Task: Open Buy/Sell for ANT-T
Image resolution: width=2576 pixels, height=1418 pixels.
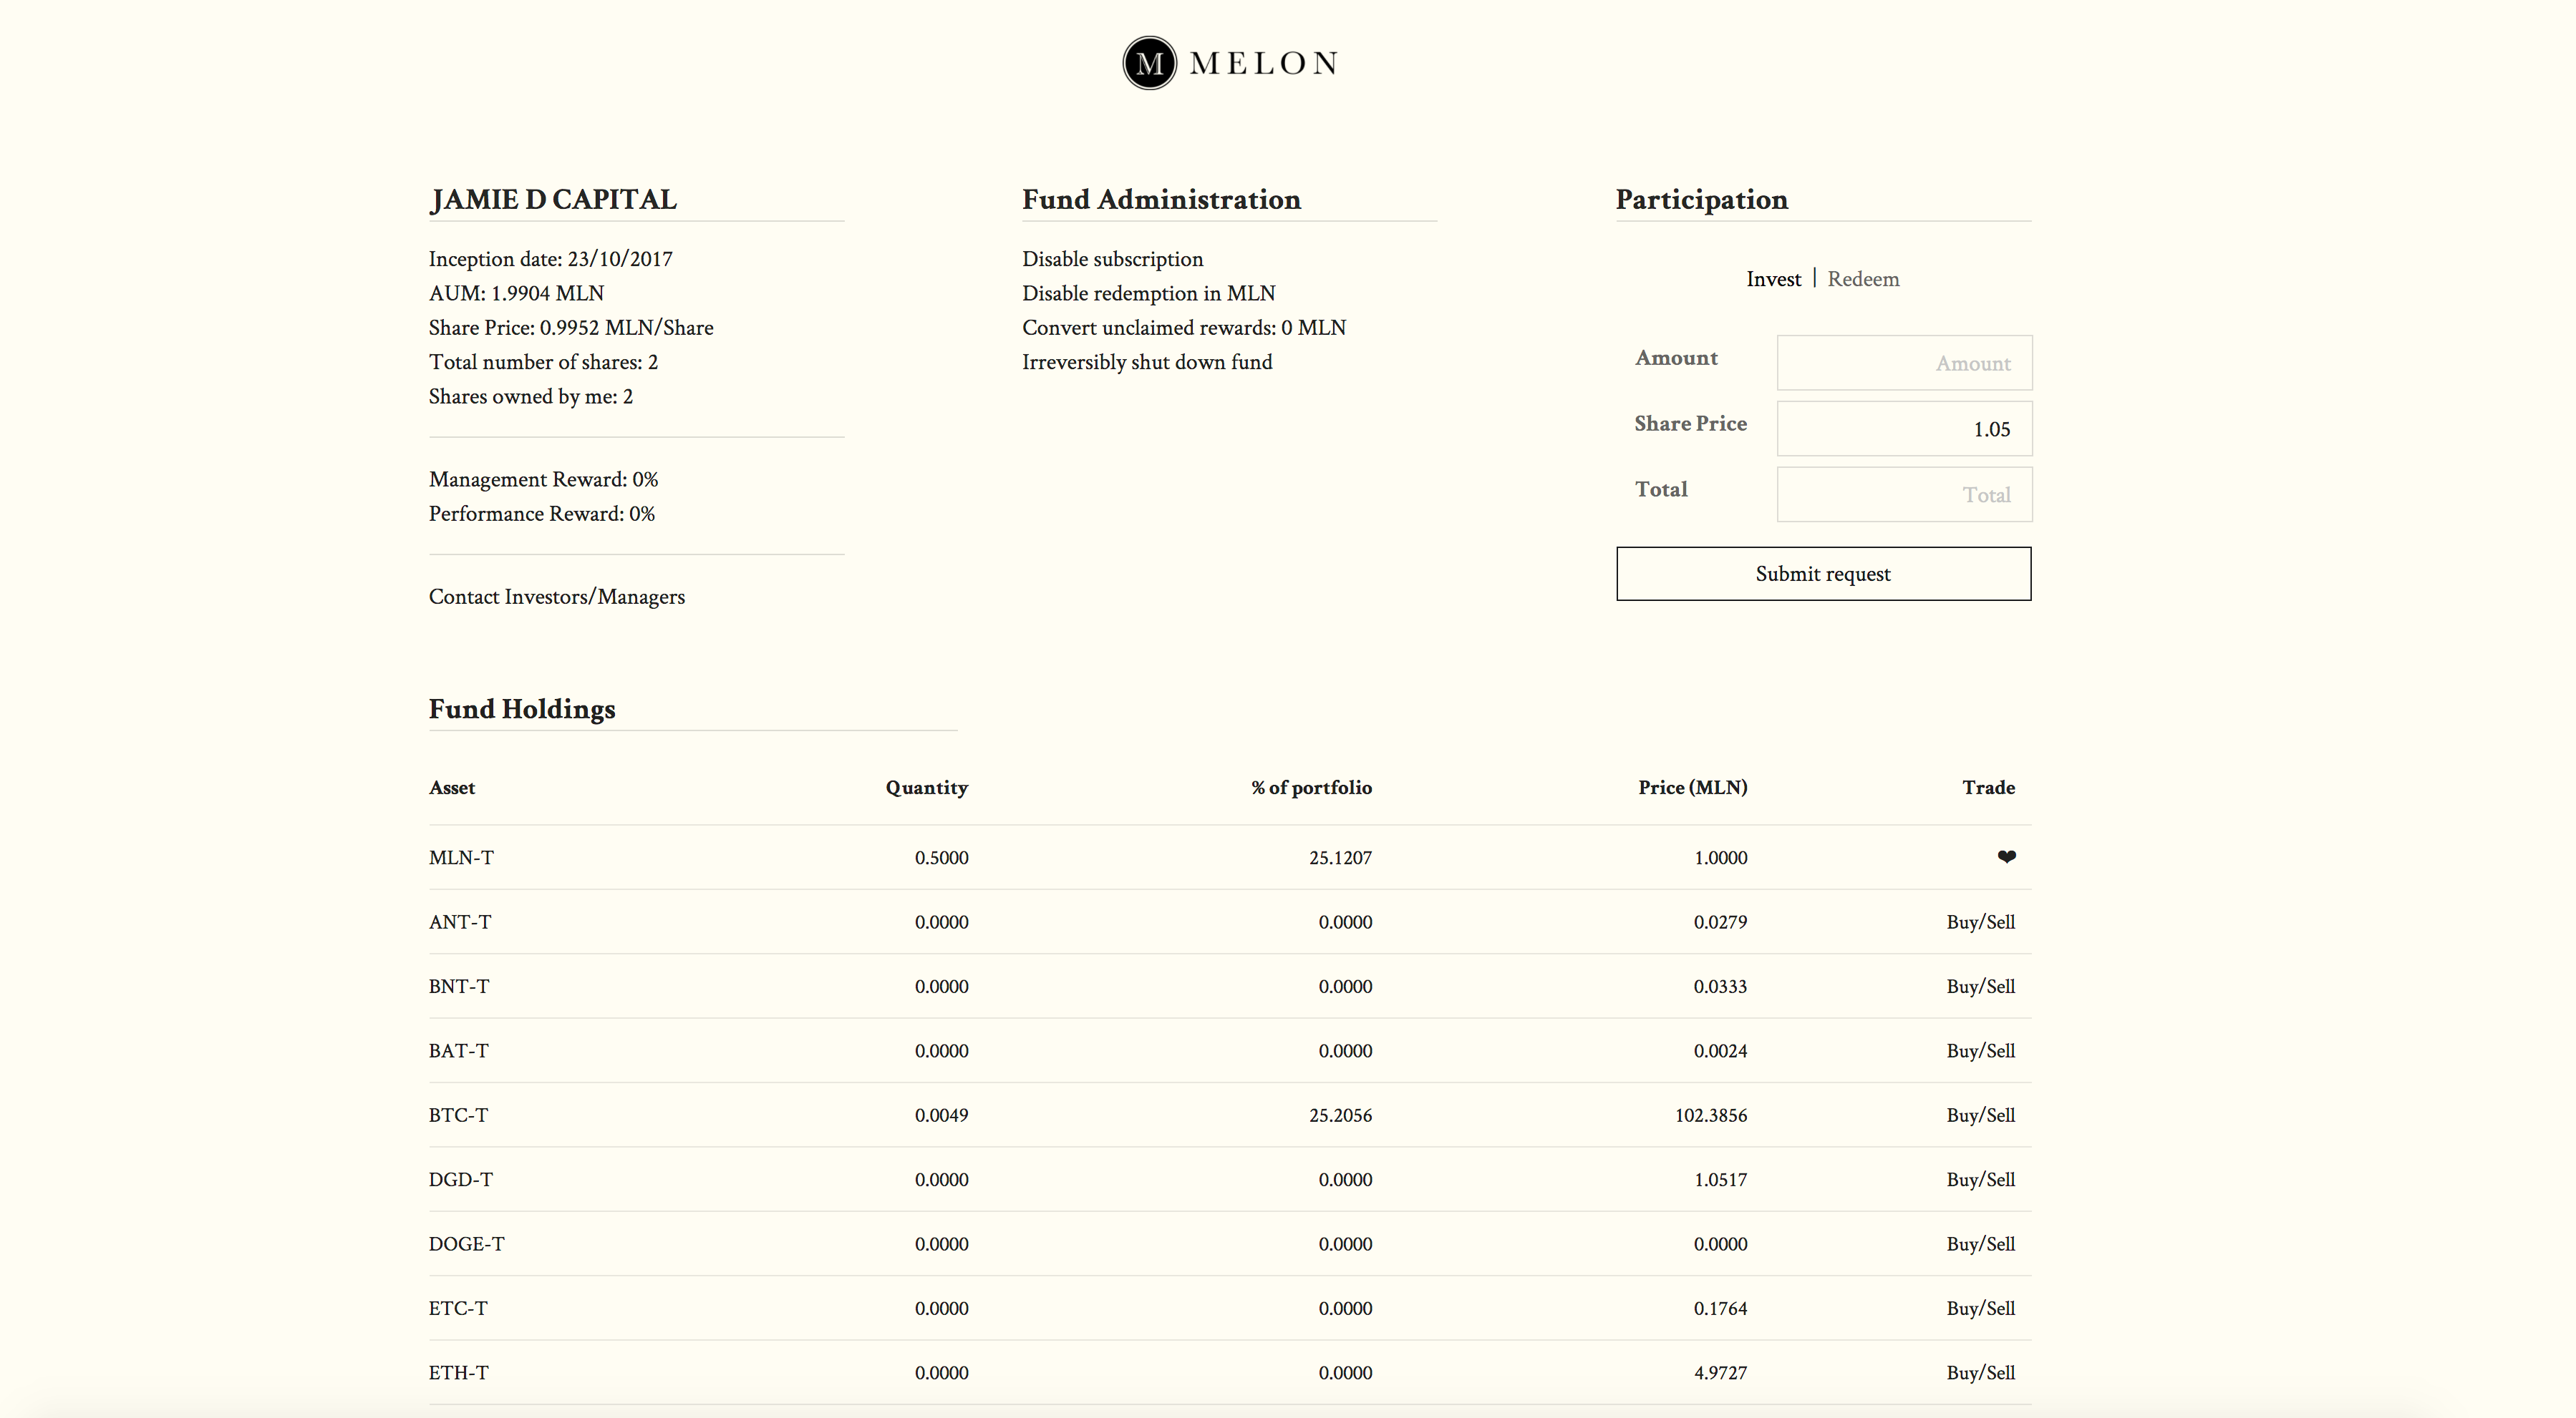Action: [1980, 921]
